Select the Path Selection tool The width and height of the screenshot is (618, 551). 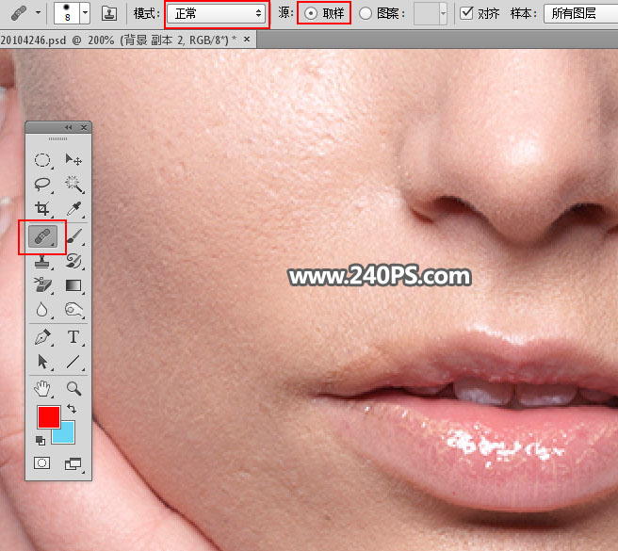click(42, 362)
